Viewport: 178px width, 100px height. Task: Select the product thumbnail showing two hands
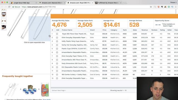(4, 21)
